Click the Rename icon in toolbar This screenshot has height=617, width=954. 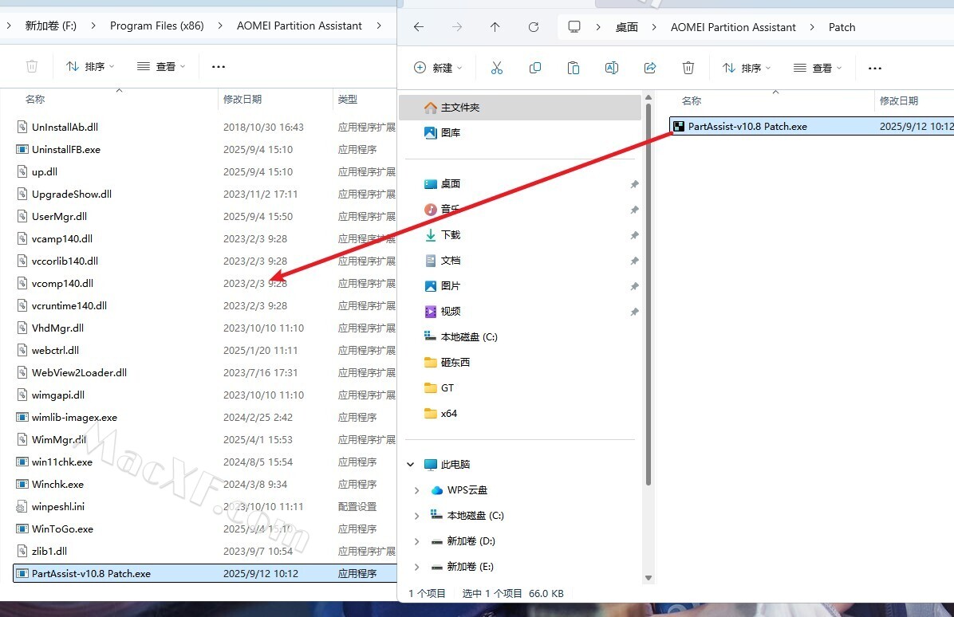(x=612, y=68)
